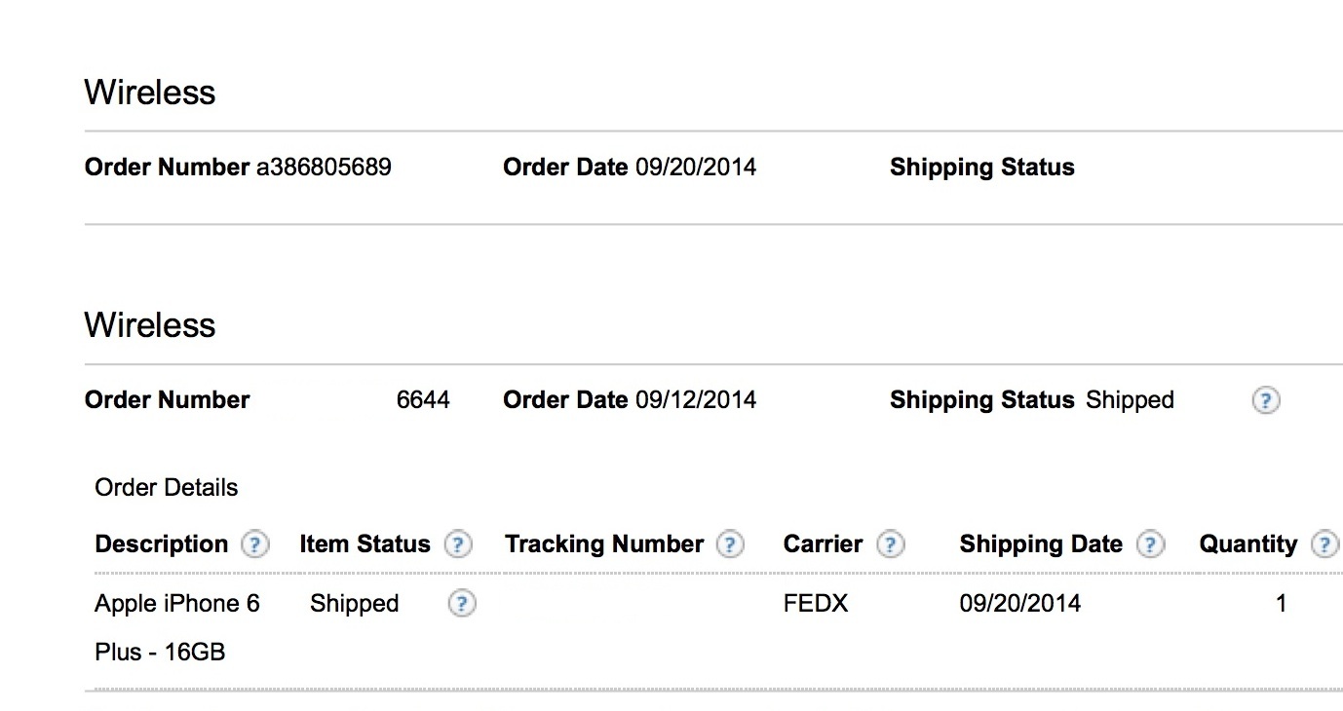Show help for the Quantity column
Viewport: 1343px width, 711px height.
click(x=1324, y=544)
